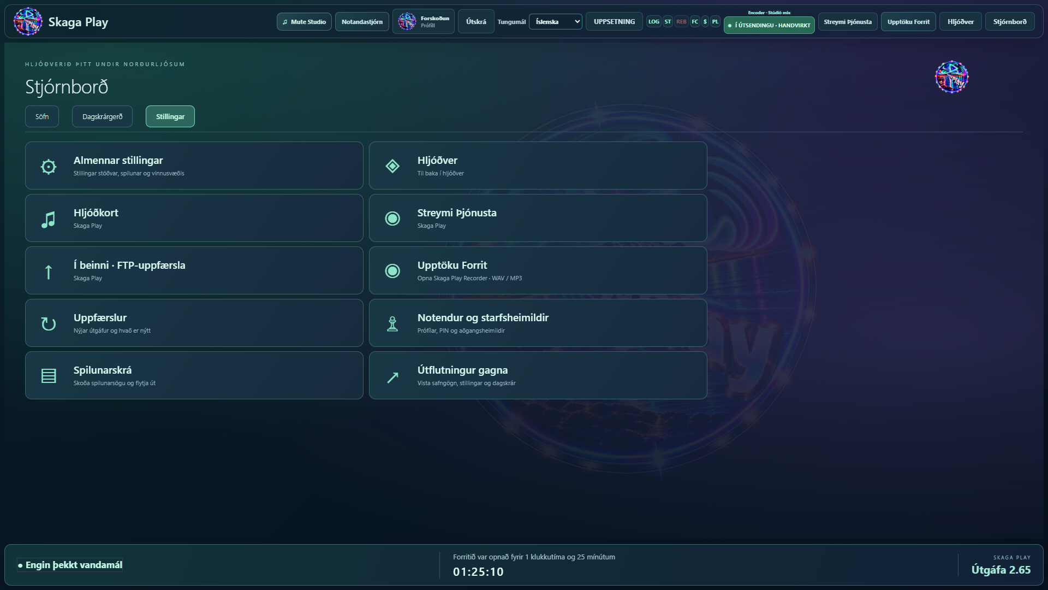1048x590 pixels.
Task: Click the Mute Studio button
Action: click(304, 22)
